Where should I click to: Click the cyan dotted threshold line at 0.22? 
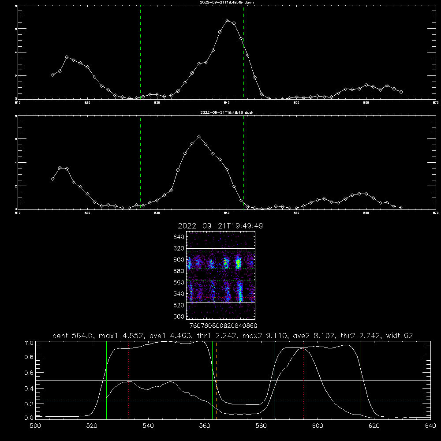click(x=233, y=402)
